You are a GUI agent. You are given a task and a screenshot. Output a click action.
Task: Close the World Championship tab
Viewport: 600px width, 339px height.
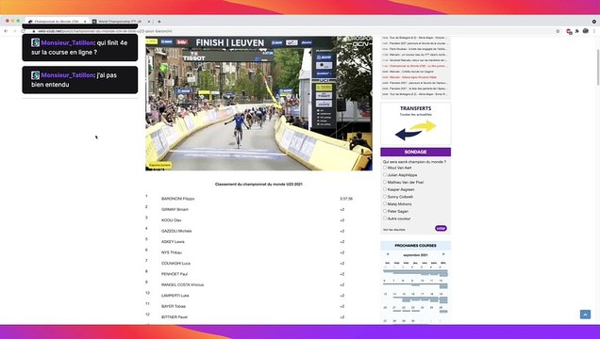click(x=149, y=22)
